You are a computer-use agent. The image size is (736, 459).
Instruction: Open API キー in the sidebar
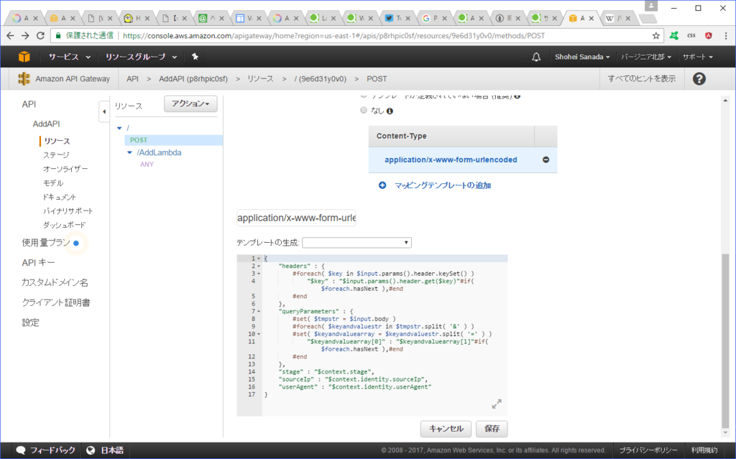tap(38, 263)
